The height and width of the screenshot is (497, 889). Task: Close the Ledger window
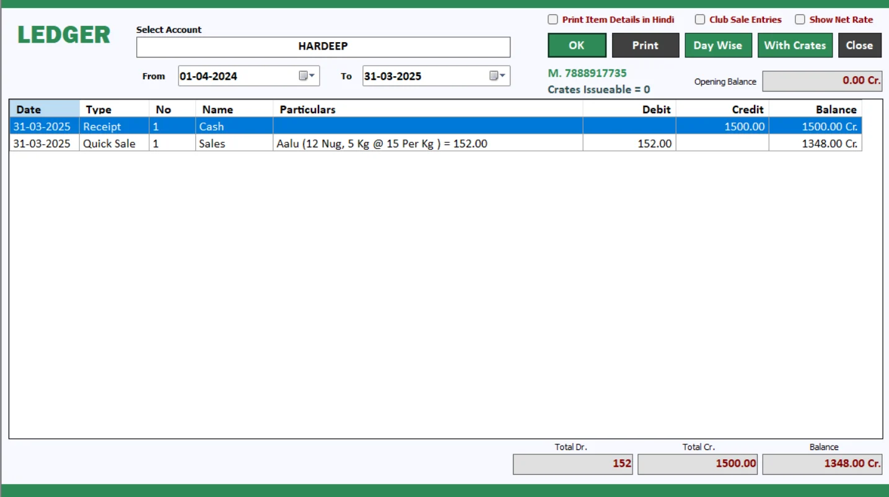pyautogui.click(x=859, y=45)
